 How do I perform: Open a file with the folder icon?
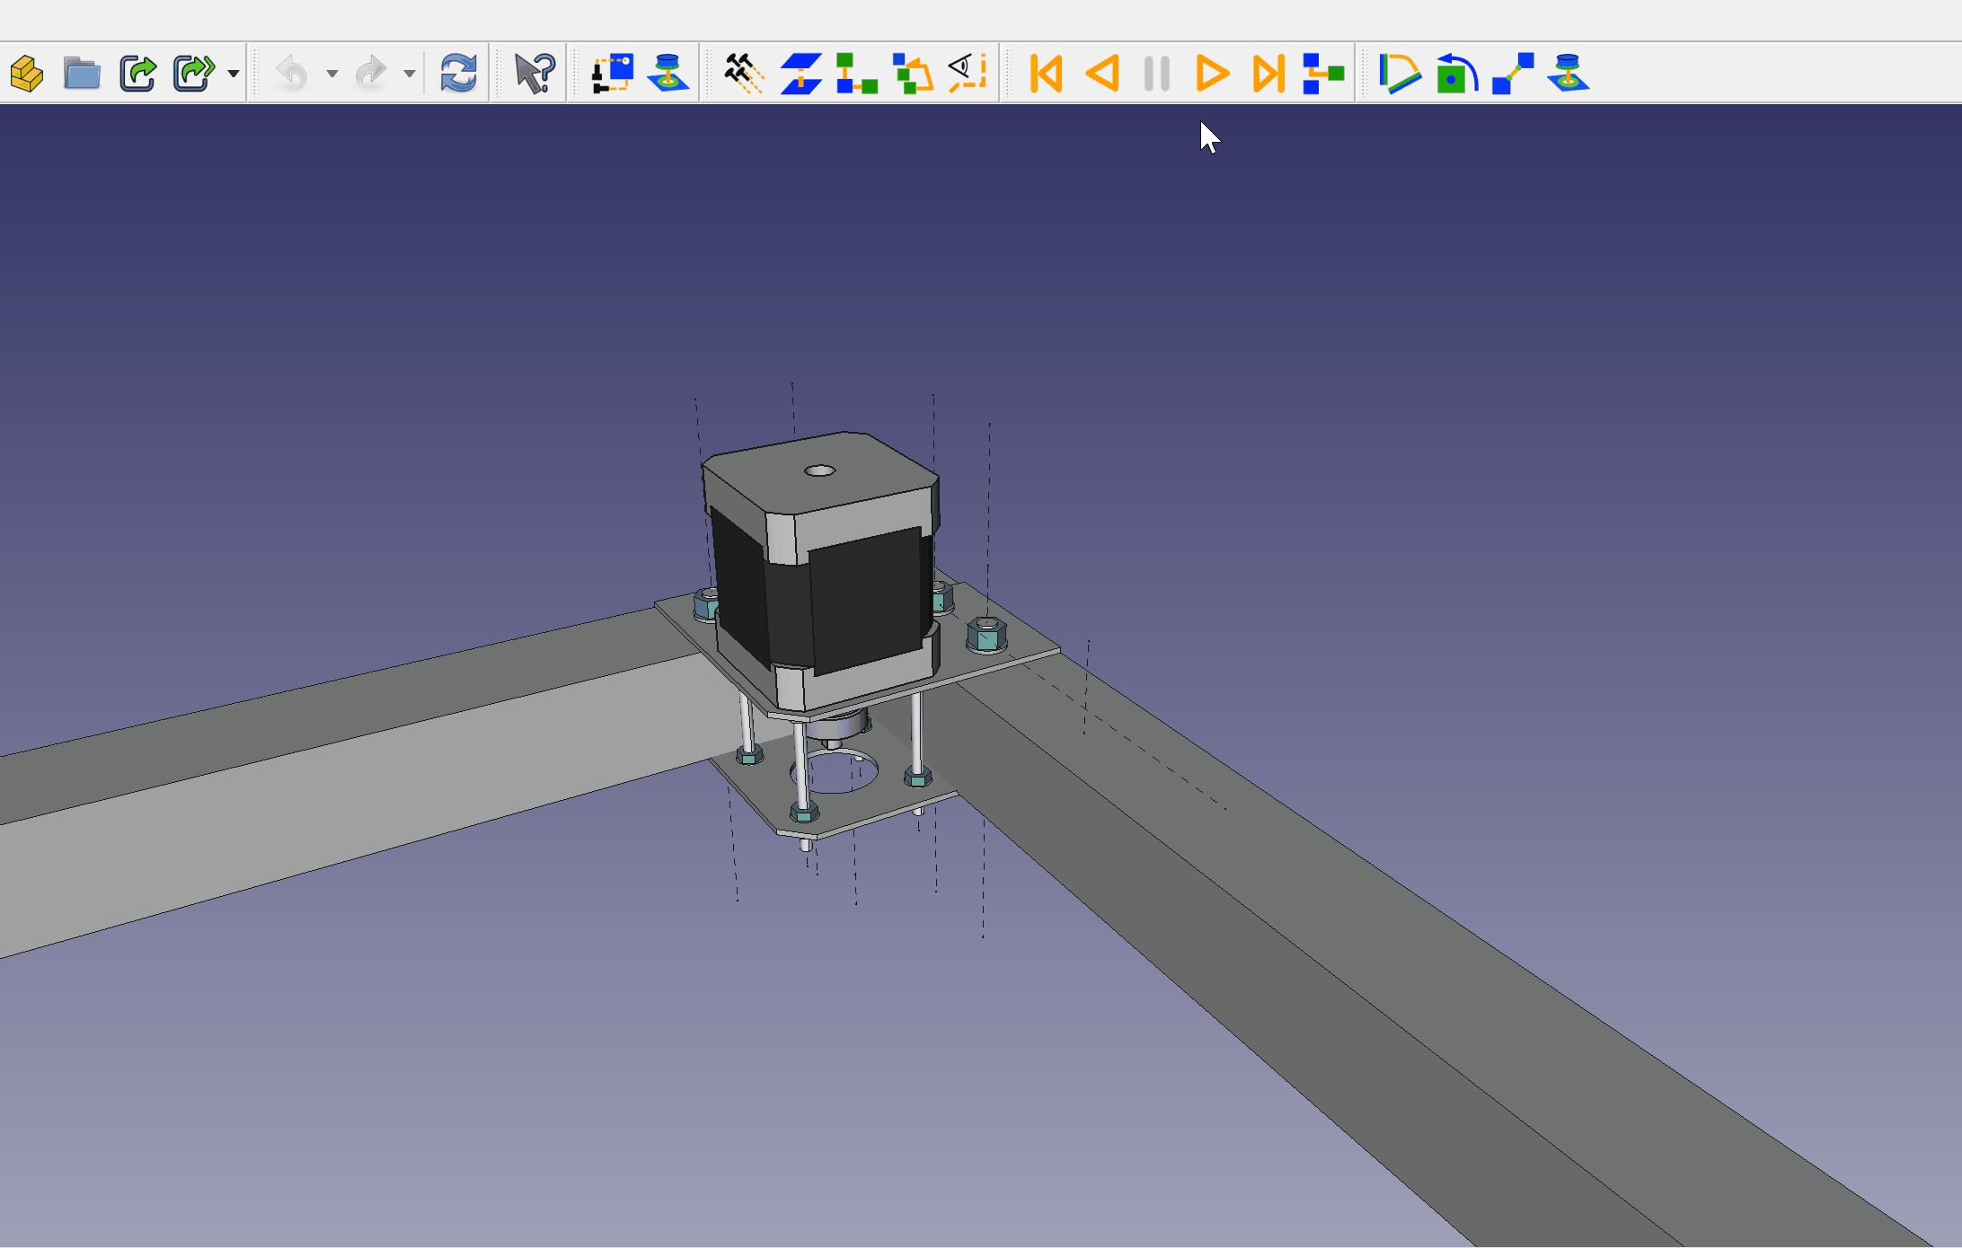82,74
